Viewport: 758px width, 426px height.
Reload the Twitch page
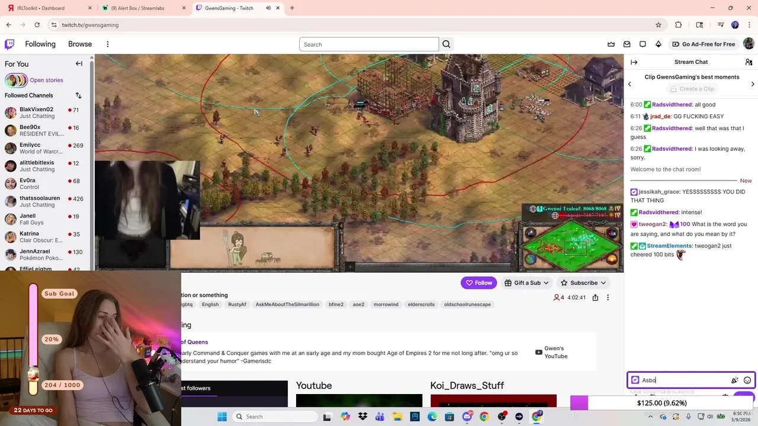(x=37, y=25)
